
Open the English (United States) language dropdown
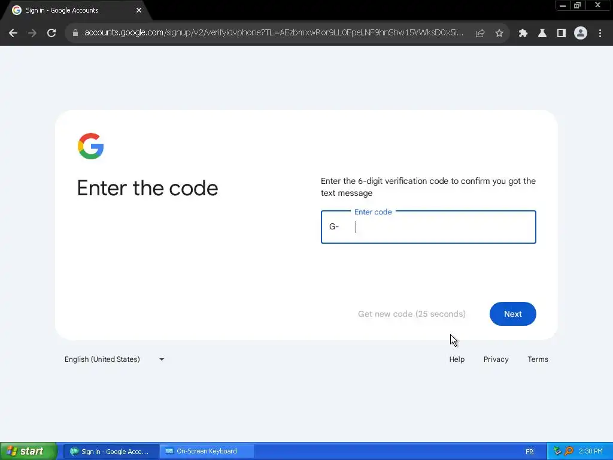(114, 359)
